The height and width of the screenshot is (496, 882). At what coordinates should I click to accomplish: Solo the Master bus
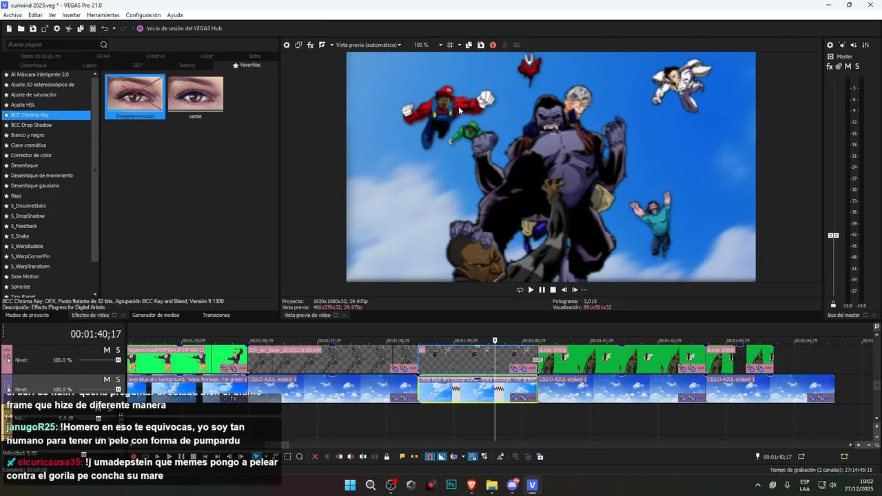coord(857,66)
